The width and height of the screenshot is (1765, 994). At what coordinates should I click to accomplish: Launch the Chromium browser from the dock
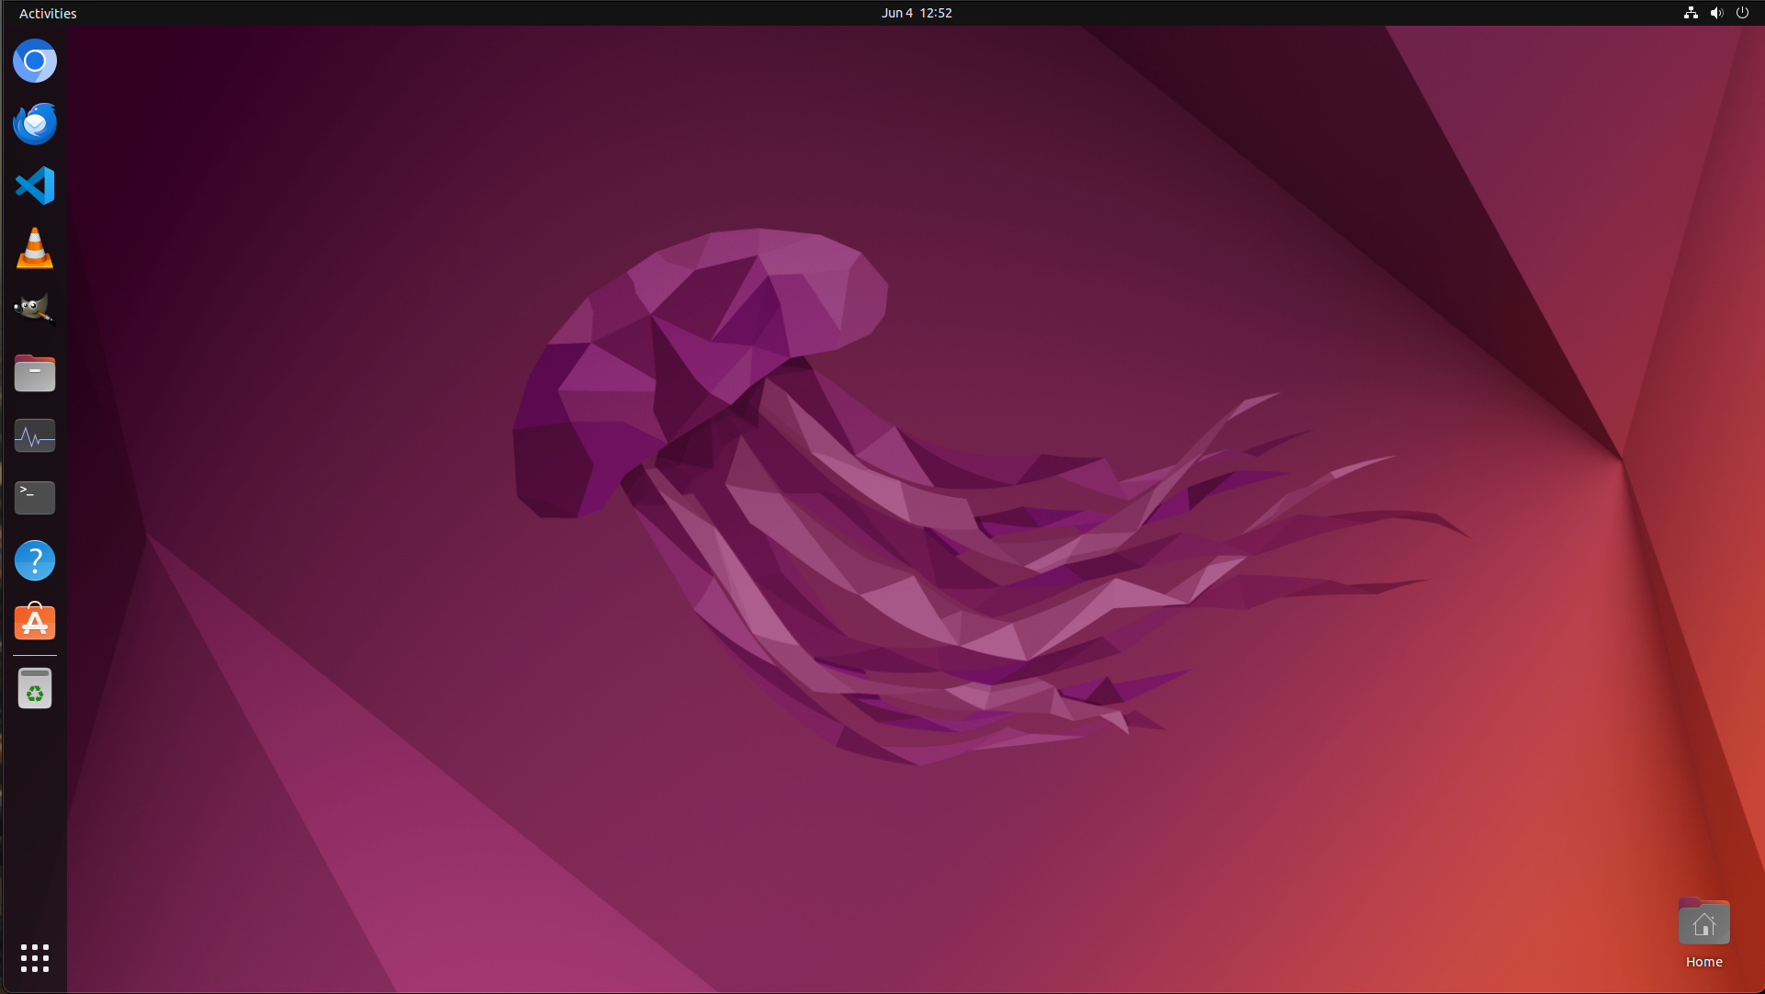click(x=34, y=61)
